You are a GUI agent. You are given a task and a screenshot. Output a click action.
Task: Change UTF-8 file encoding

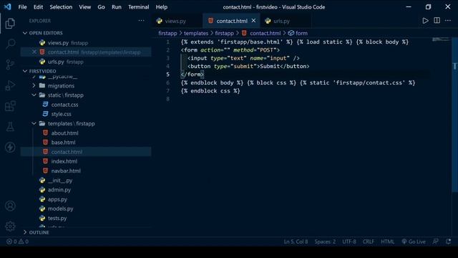point(349,242)
